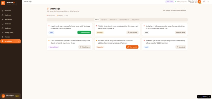Click the Reconciliation tag on ICICI card
Screen dimensions: 212x99
click(x=54, y=47)
